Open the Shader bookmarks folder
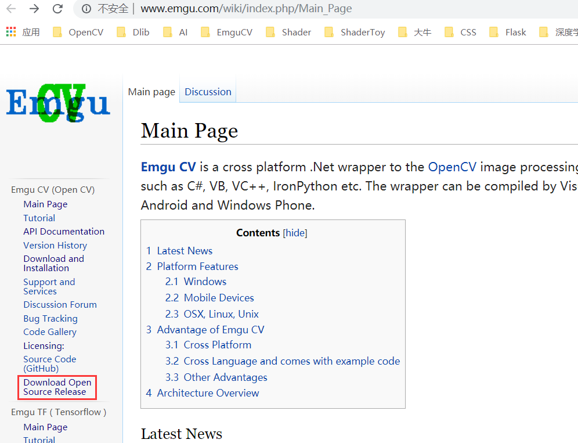This screenshot has height=443, width=578. click(x=296, y=32)
